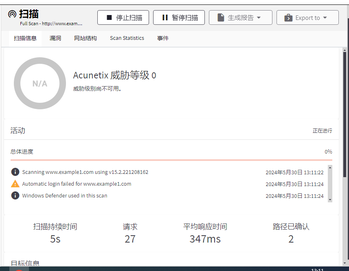Image resolution: width=349 pixels, height=271 pixels.
Task: Click the 总体进度 label
Action: coord(22,152)
